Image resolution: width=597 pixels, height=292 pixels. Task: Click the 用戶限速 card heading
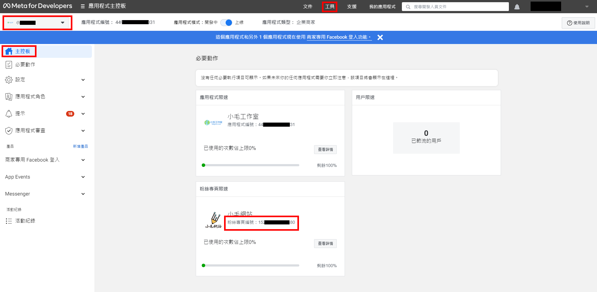pos(365,97)
